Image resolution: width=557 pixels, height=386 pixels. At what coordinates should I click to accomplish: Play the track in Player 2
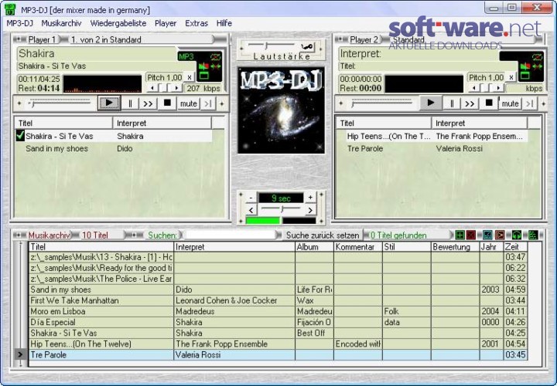click(x=431, y=103)
